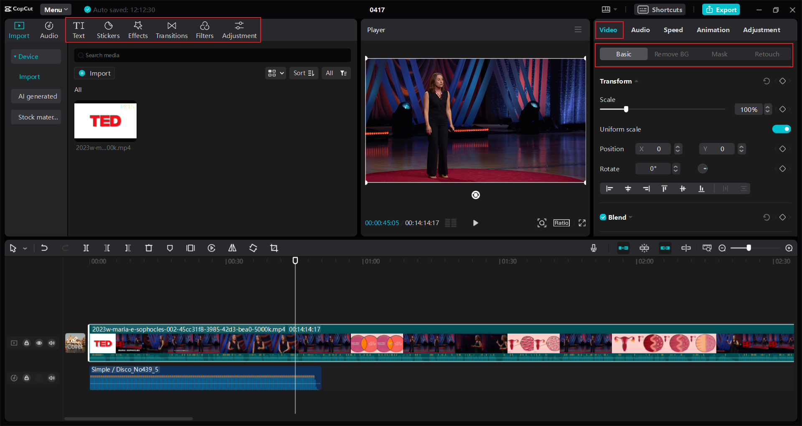Collapse the Transform section

pos(636,81)
